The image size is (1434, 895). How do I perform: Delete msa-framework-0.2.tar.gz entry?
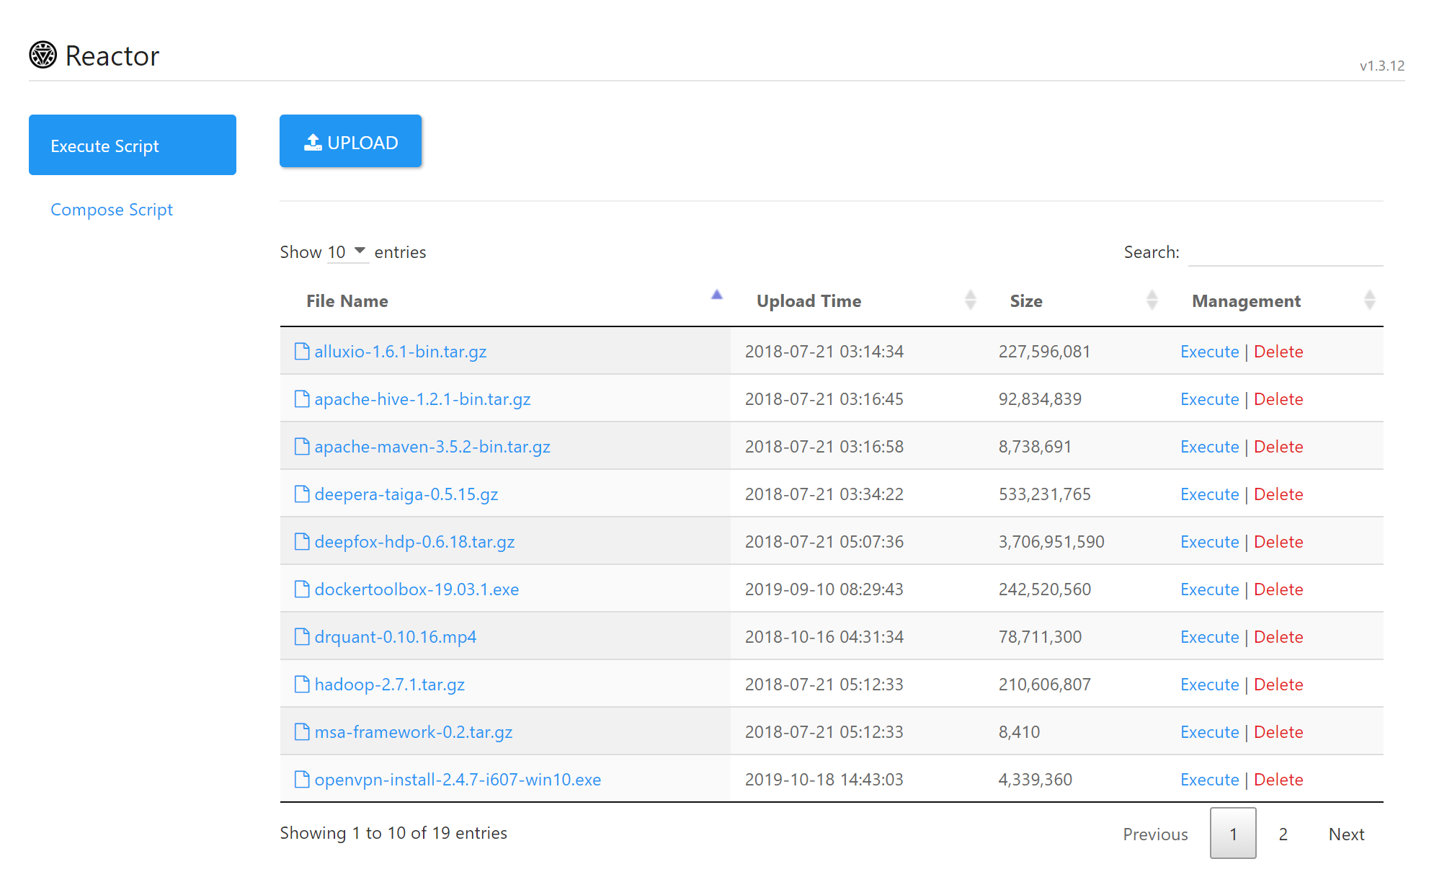(x=1278, y=732)
